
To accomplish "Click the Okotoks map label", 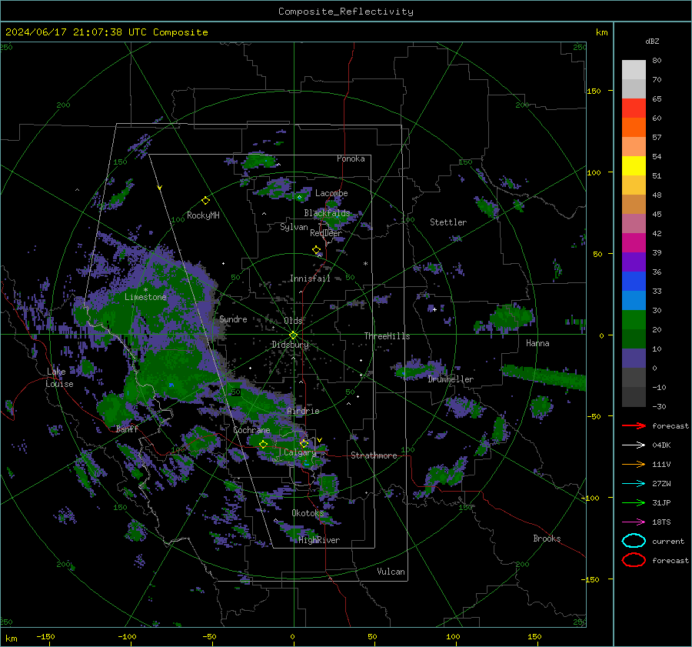I will (308, 513).
